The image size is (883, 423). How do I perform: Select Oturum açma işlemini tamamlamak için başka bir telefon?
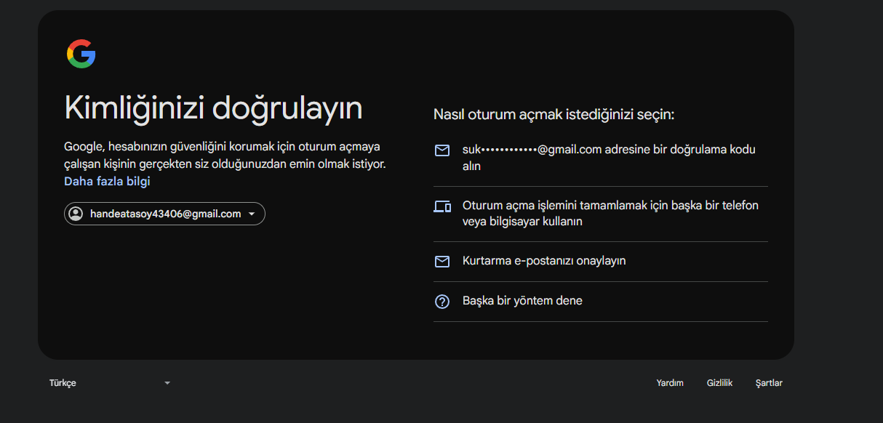pyautogui.click(x=601, y=214)
